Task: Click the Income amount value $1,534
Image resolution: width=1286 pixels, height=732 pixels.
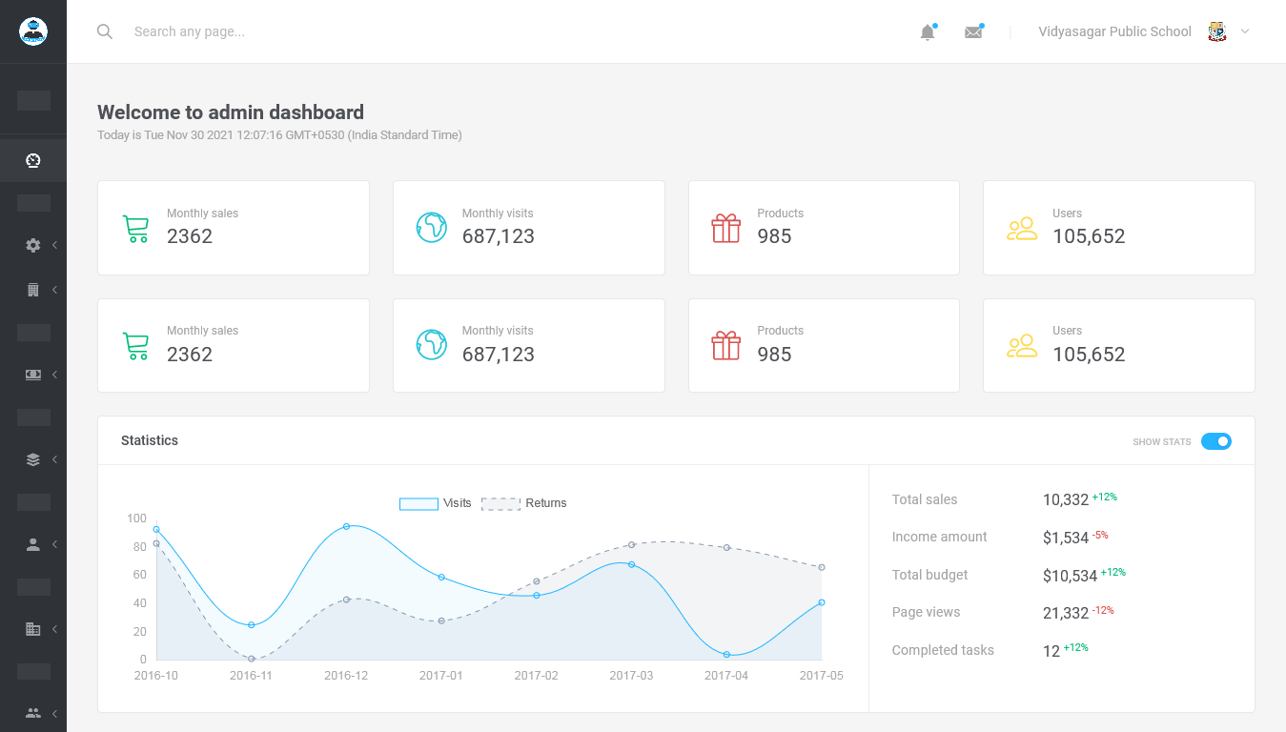Action: coord(1066,539)
